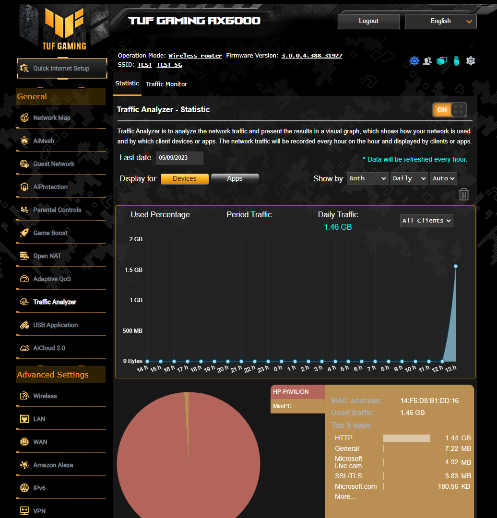Switch to the Traffic Monitor tab
The height and width of the screenshot is (518, 497).
(x=166, y=84)
